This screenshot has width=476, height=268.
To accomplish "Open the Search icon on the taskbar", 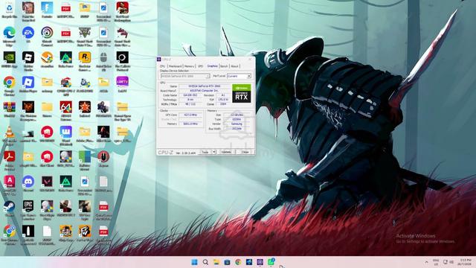I will 205,262.
